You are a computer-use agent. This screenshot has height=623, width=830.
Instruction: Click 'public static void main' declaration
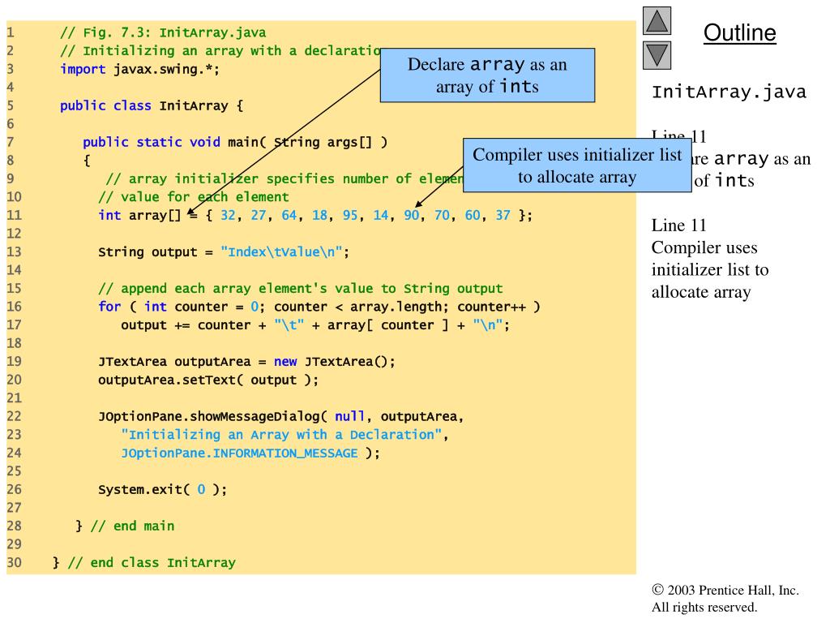click(170, 143)
